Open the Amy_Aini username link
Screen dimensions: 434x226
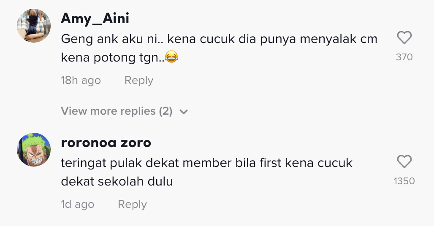click(x=95, y=19)
